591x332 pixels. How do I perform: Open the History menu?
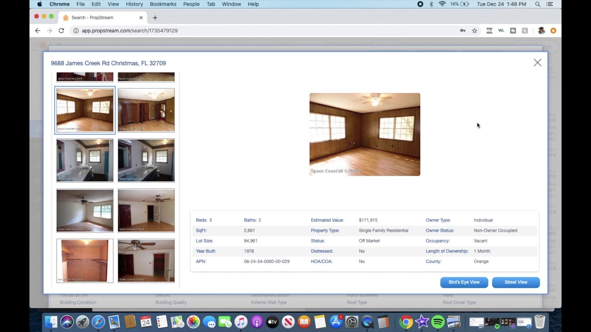click(x=134, y=4)
